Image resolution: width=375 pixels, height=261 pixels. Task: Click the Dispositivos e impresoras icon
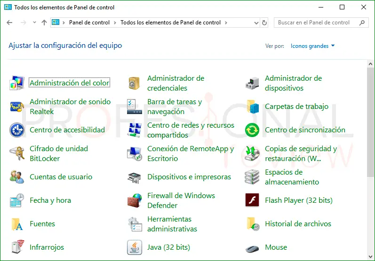[x=134, y=178]
